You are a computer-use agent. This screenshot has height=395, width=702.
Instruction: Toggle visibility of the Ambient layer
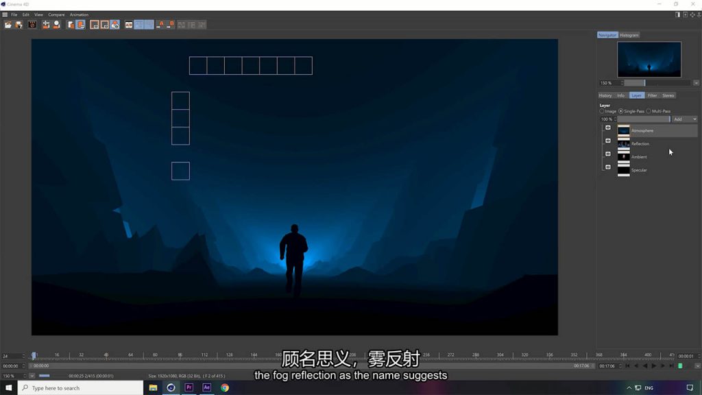coord(608,154)
